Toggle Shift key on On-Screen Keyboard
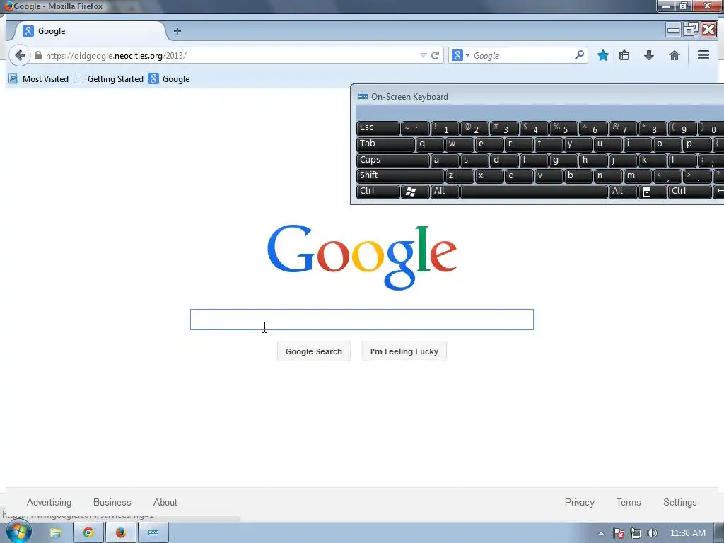This screenshot has height=543, width=724. click(x=400, y=175)
